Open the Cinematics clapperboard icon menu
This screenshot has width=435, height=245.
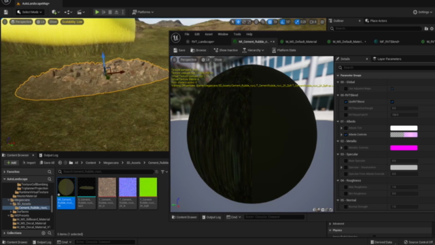coord(81,12)
